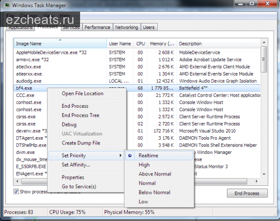Choose End Process in context menu
The width and height of the screenshot is (280, 221).
click(x=75, y=106)
